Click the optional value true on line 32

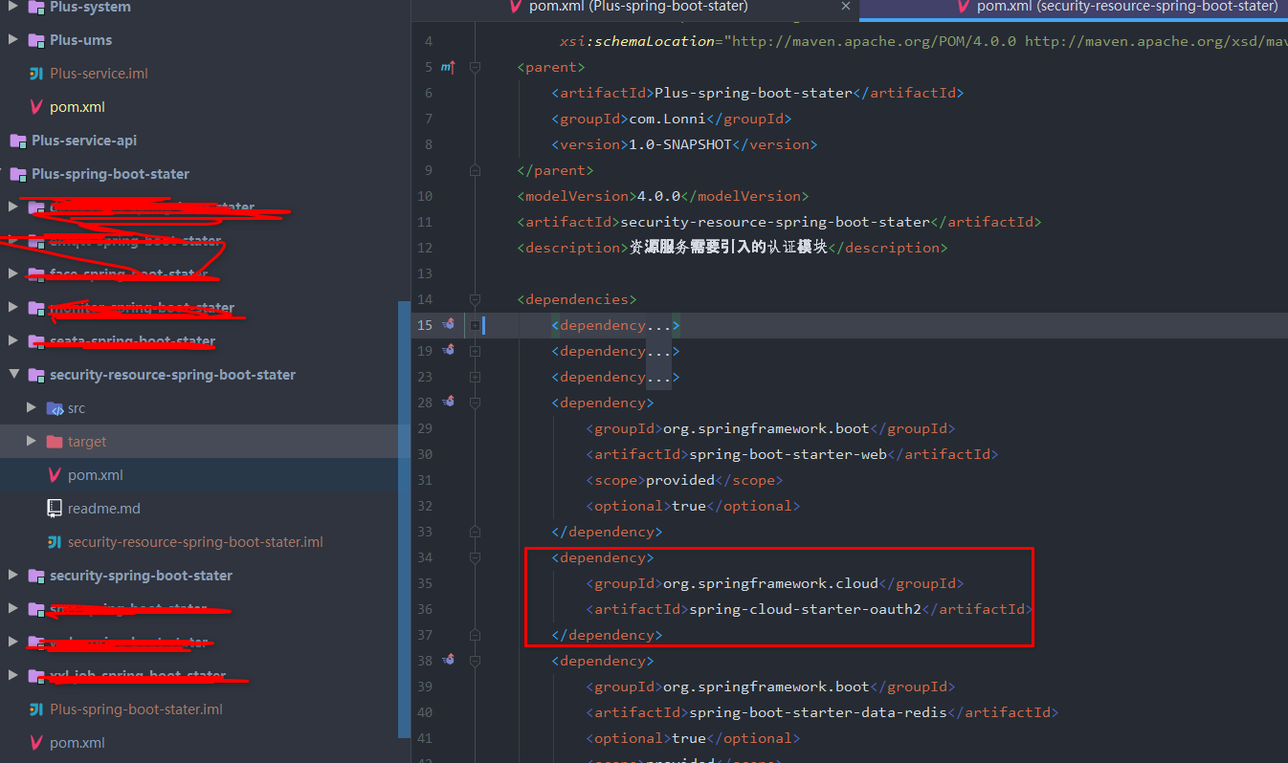tap(689, 506)
